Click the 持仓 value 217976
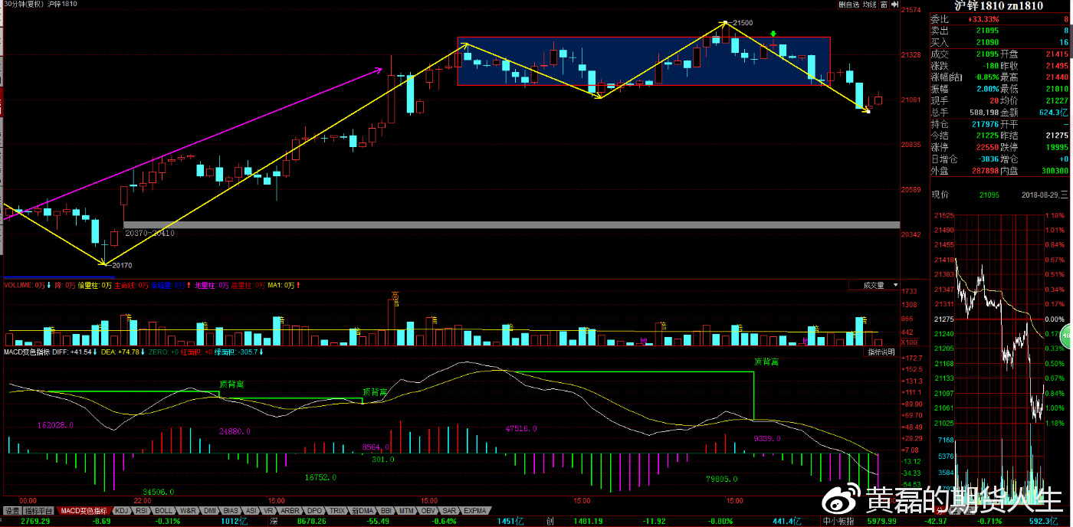This screenshot has width=1073, height=527. pyautogui.click(x=986, y=124)
